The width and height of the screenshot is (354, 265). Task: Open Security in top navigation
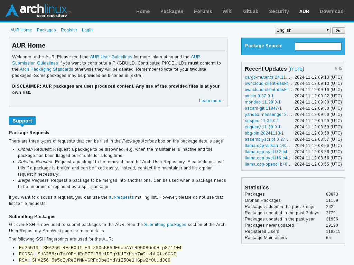[279, 11]
